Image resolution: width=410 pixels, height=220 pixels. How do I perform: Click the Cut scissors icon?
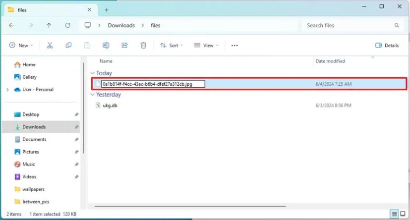(x=50, y=45)
